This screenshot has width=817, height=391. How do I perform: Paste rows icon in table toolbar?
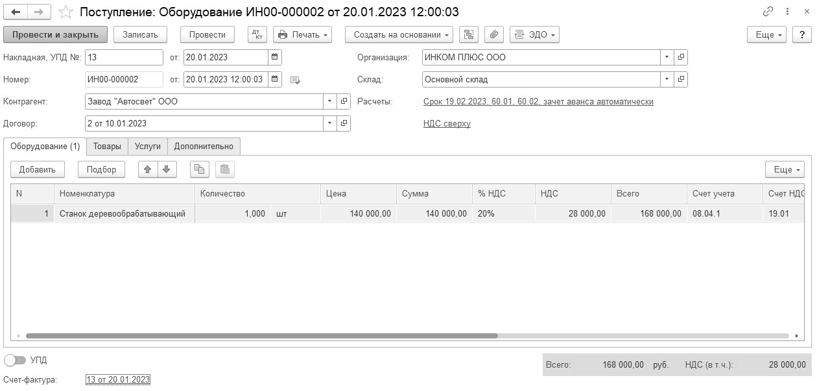(225, 169)
